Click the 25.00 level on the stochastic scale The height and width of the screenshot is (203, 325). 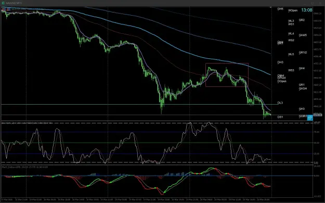pos(317,154)
